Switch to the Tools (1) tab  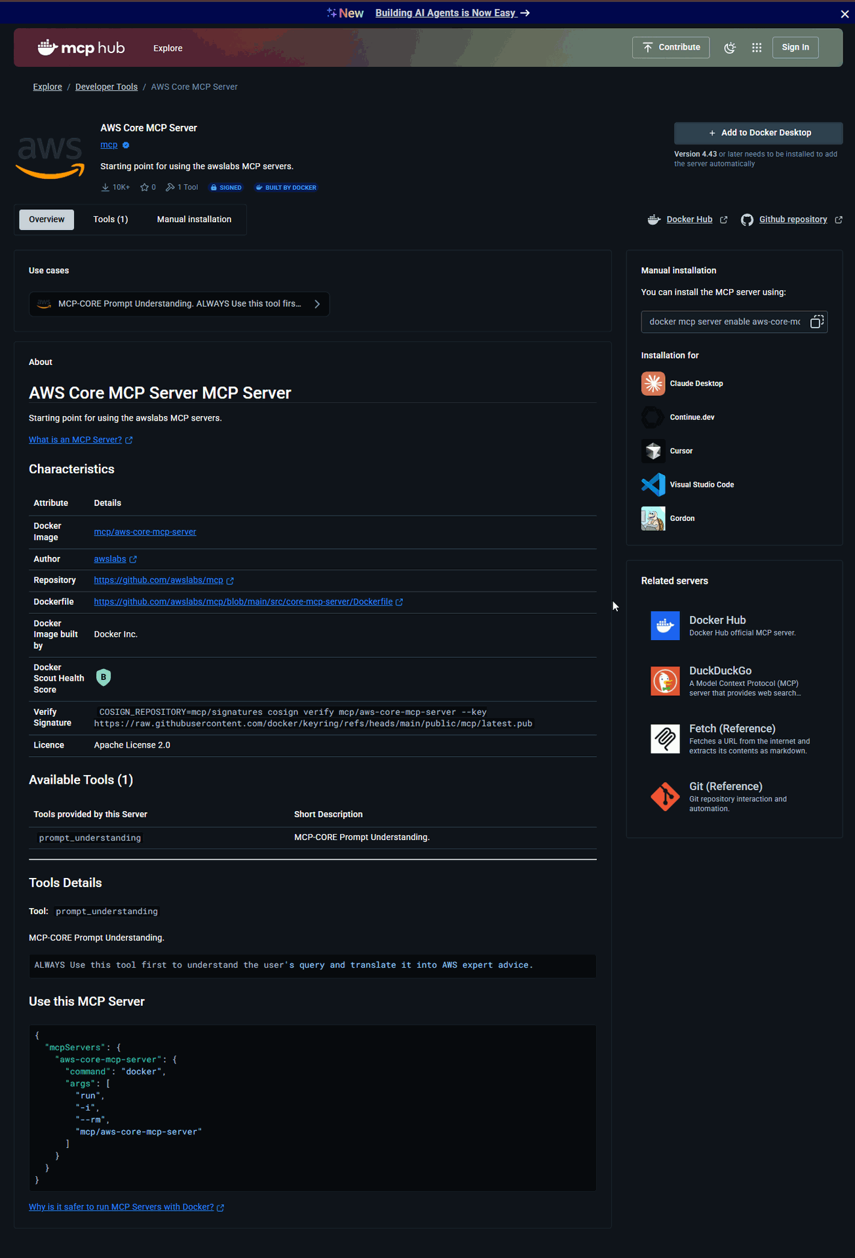click(x=111, y=219)
